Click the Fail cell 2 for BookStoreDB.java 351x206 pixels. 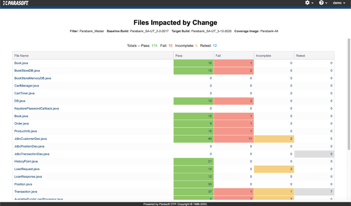(x=234, y=70)
